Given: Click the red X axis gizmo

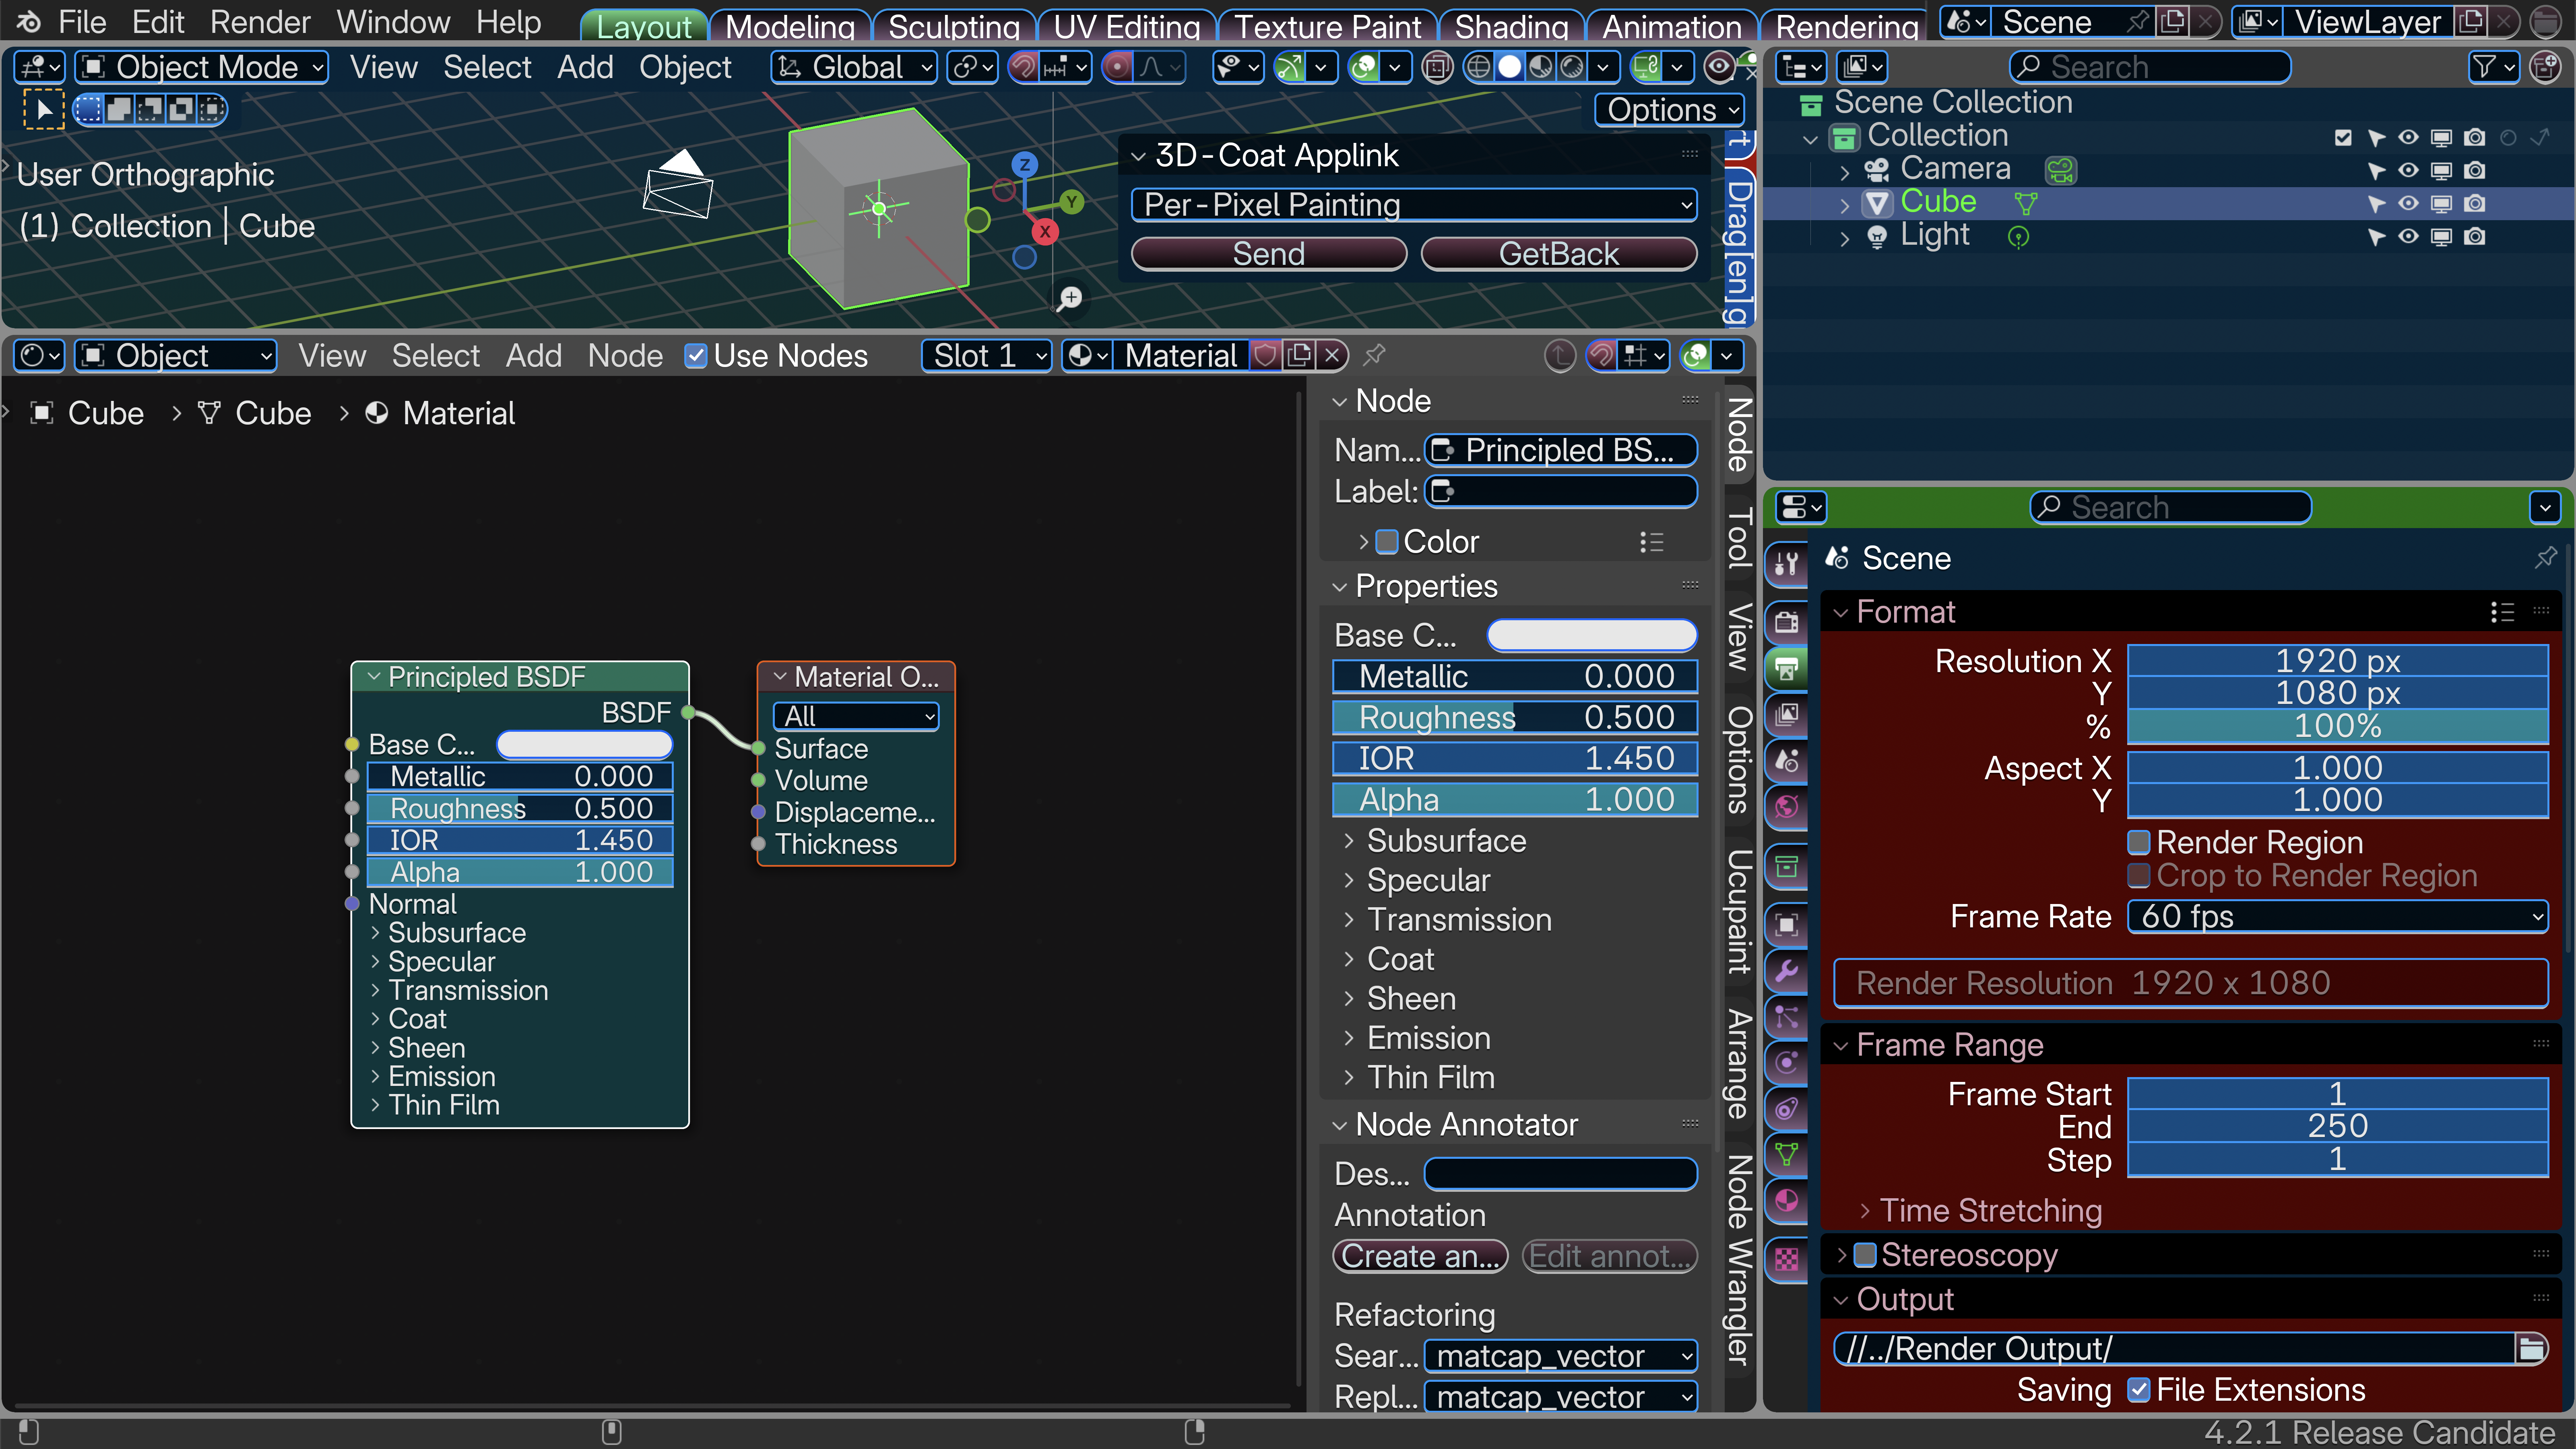Looking at the screenshot, I should [x=1045, y=232].
